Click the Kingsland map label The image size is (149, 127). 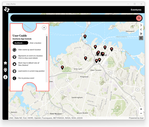84,77
